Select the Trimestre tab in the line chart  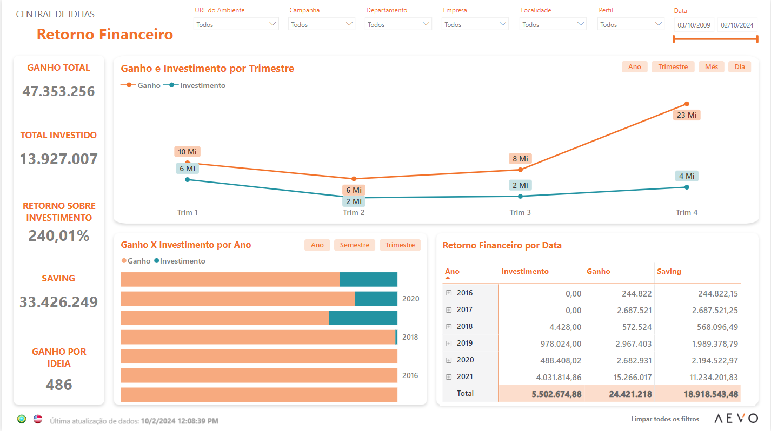(673, 66)
